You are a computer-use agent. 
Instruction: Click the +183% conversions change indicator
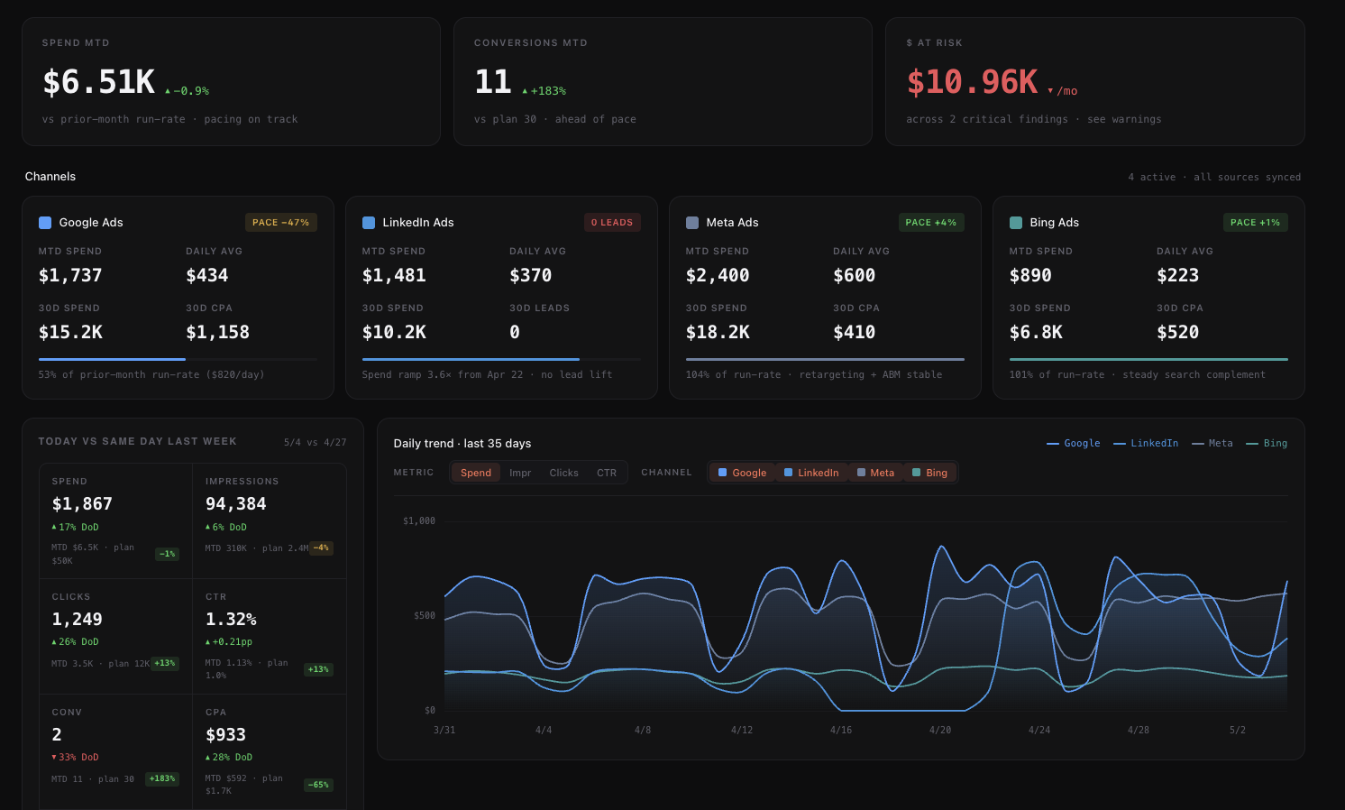[544, 91]
